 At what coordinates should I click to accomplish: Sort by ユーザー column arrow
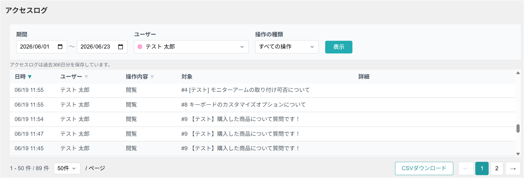tap(86, 77)
